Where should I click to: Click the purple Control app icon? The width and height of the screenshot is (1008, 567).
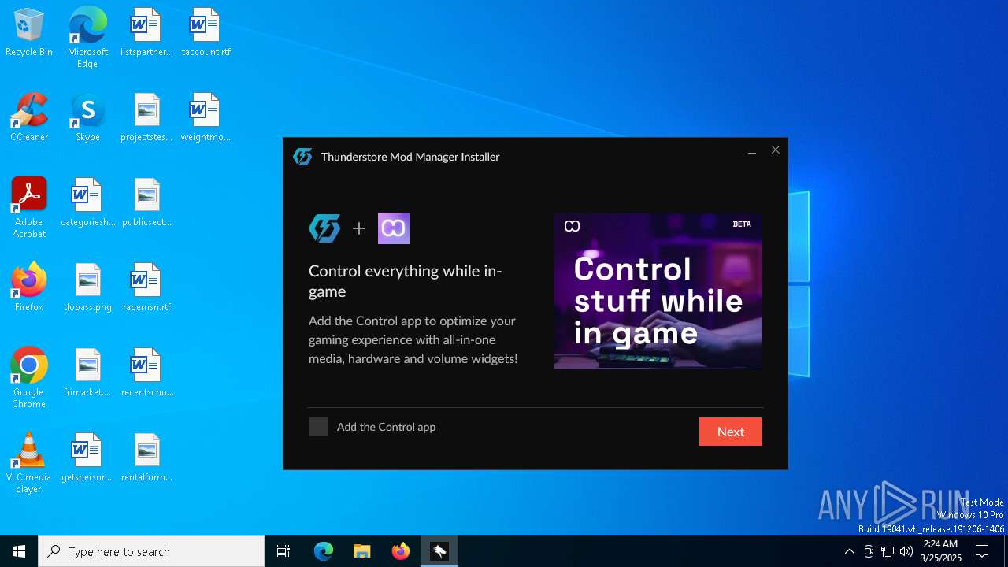[394, 228]
